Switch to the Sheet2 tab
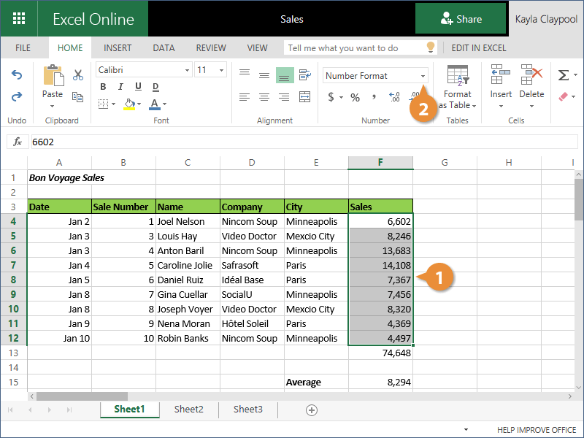 click(188, 410)
